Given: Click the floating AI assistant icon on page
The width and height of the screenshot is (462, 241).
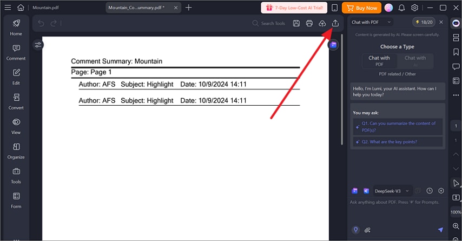Looking at the screenshot, I should (x=333, y=45).
